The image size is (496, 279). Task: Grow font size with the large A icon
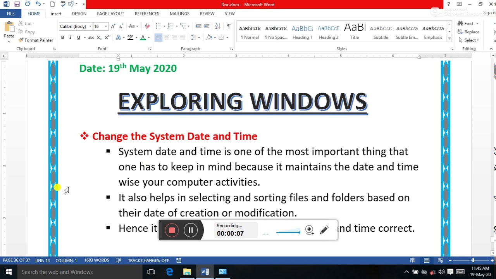point(113,26)
